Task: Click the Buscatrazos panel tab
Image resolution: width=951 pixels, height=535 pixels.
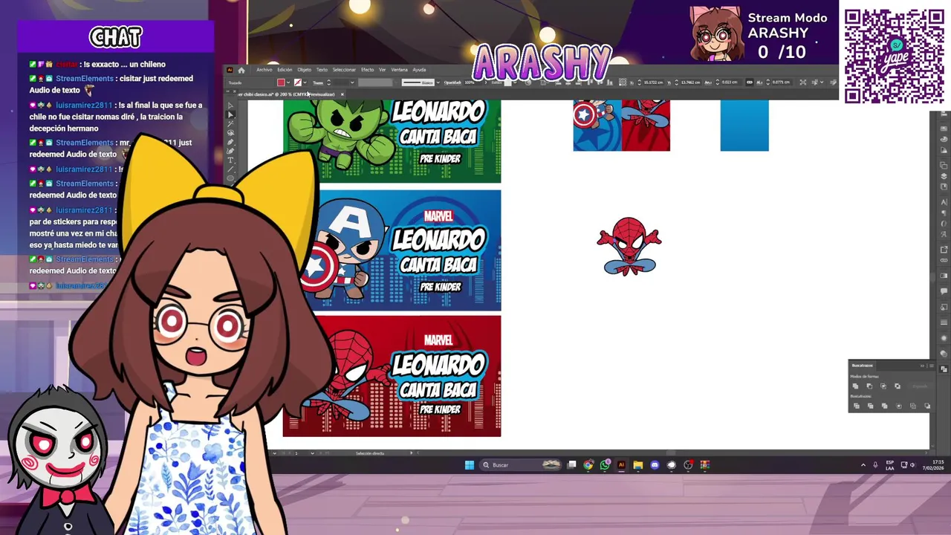Action: click(863, 366)
